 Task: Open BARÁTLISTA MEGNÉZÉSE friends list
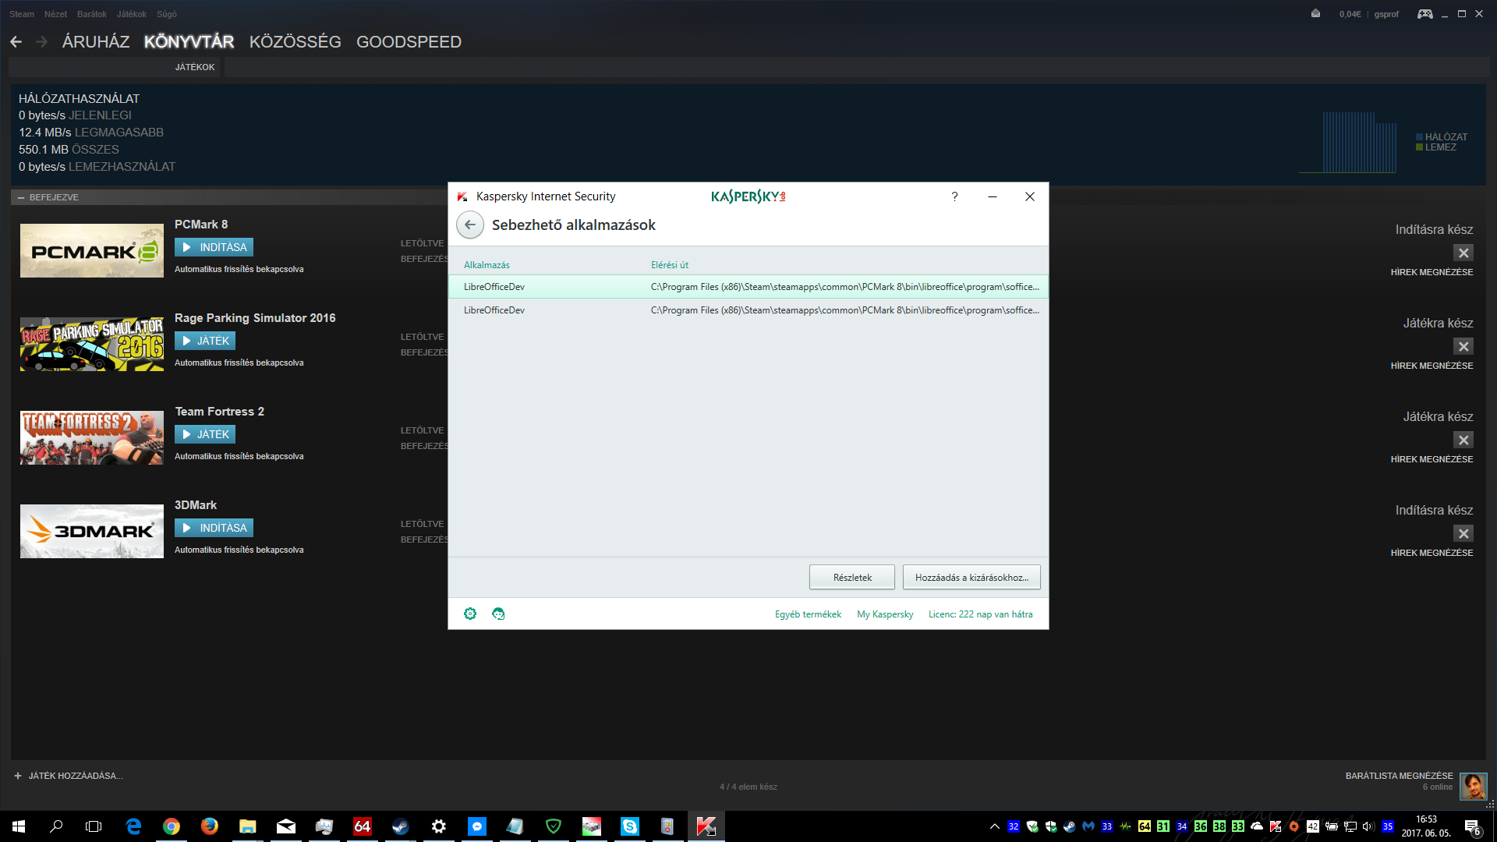pos(1399,776)
